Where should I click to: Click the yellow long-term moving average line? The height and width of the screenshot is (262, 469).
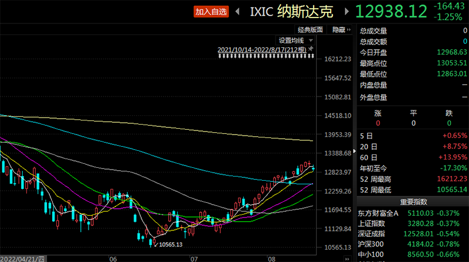tap(155, 126)
